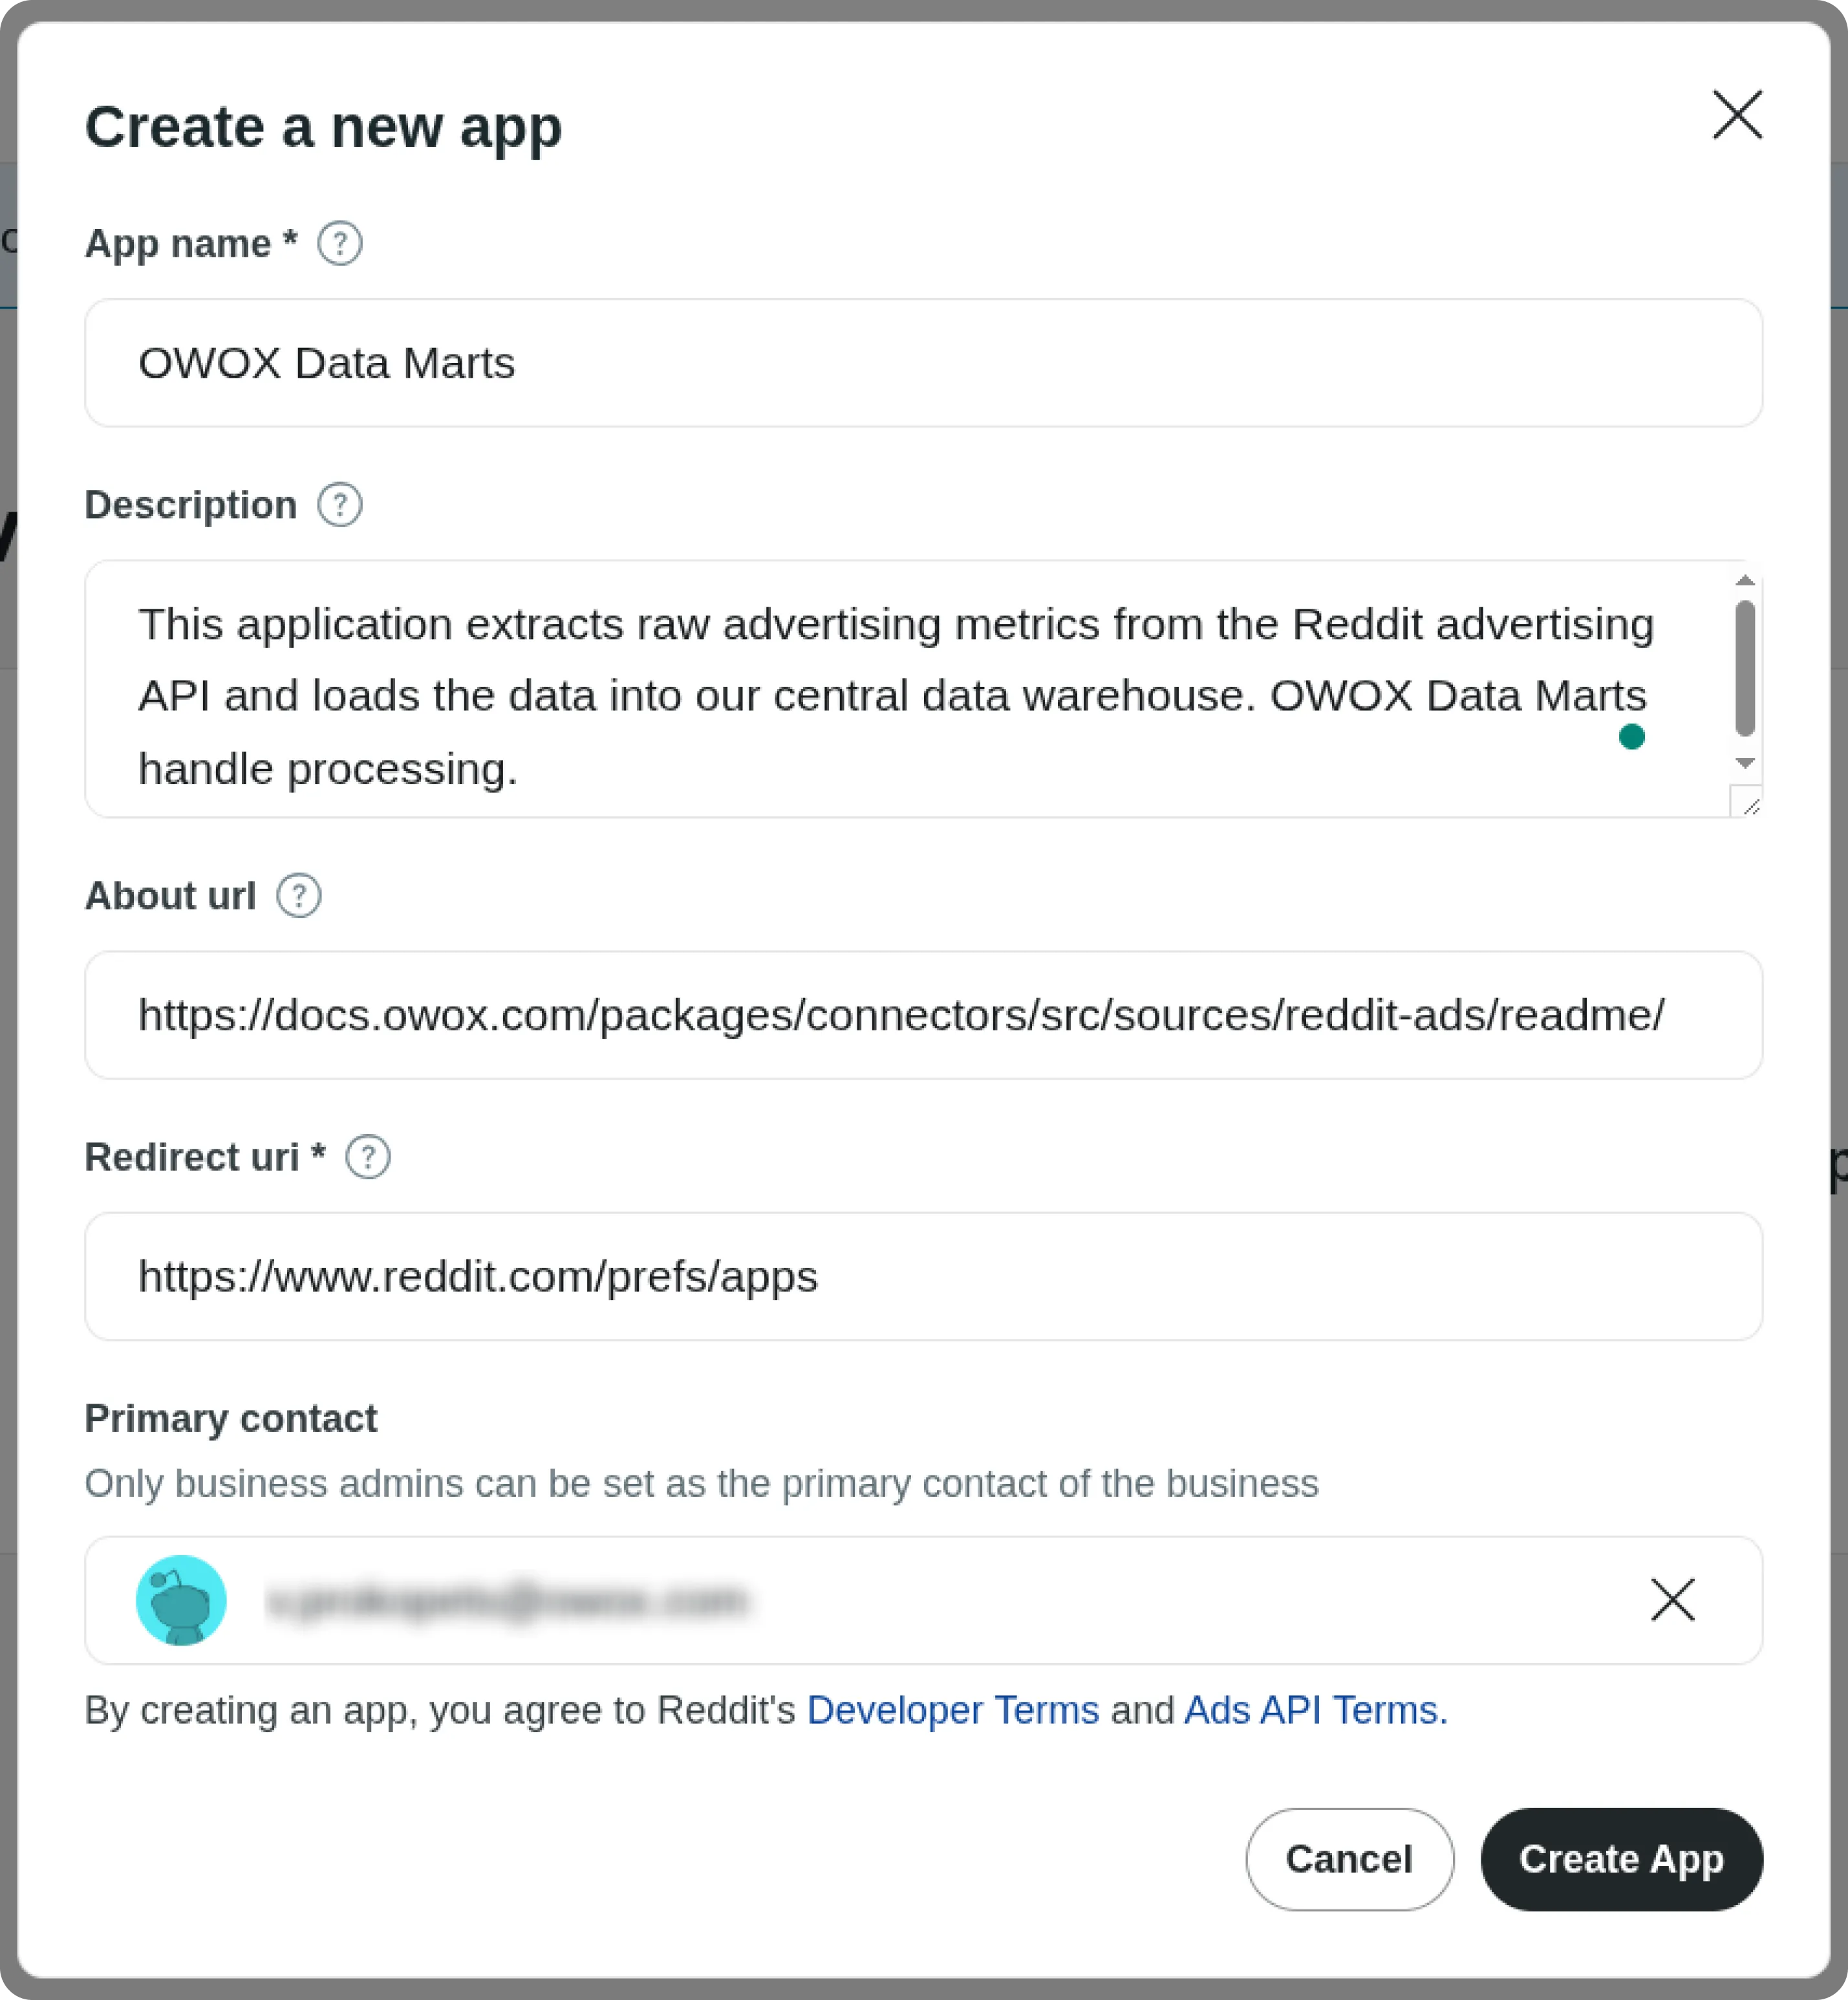The width and height of the screenshot is (1848, 2000).
Task: Click inside the Description text area
Action: tap(900, 690)
